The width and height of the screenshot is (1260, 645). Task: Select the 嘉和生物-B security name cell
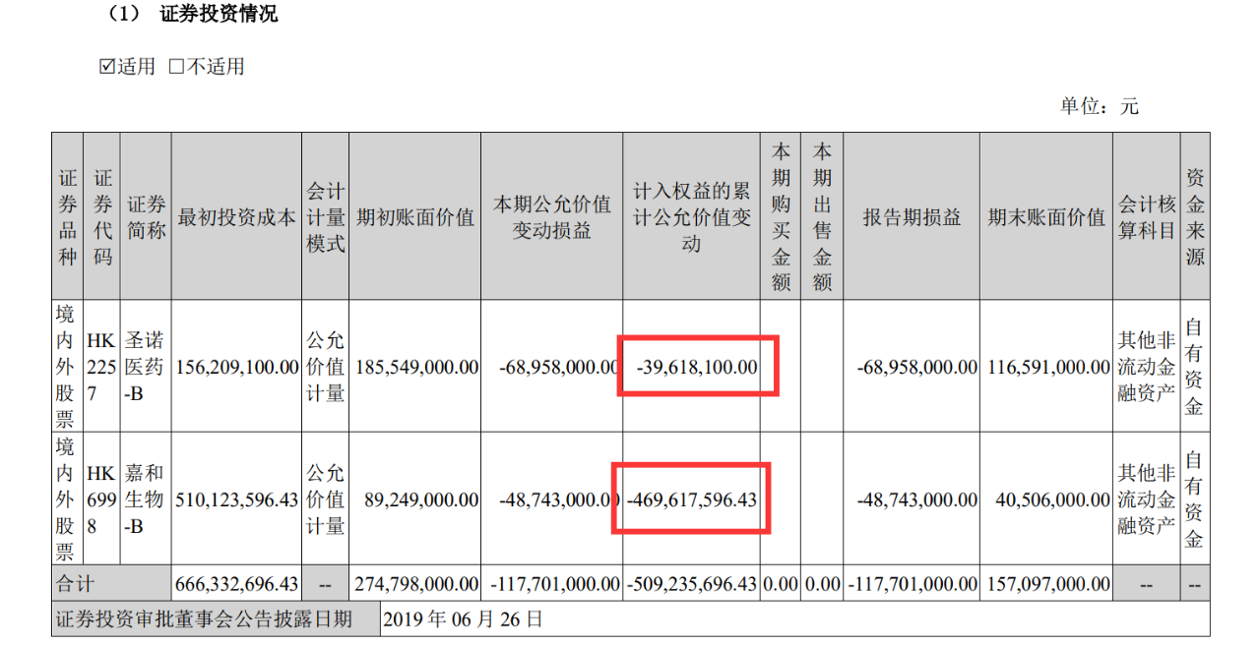click(145, 498)
